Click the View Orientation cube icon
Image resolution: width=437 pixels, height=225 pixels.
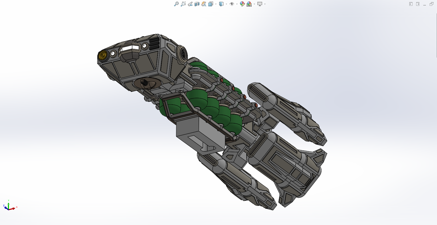coord(210,4)
